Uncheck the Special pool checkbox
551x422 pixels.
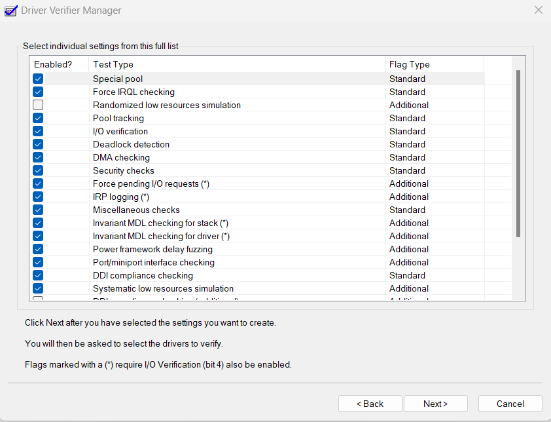tap(38, 79)
